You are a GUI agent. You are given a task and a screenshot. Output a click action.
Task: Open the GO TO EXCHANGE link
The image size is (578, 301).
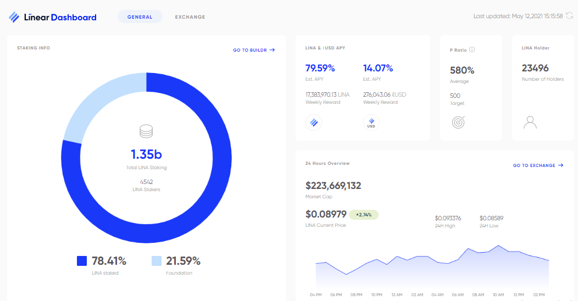tap(538, 165)
